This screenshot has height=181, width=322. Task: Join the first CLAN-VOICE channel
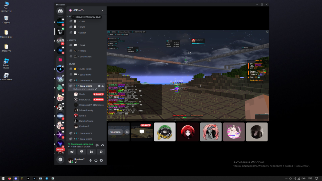pyautogui.click(x=86, y=80)
